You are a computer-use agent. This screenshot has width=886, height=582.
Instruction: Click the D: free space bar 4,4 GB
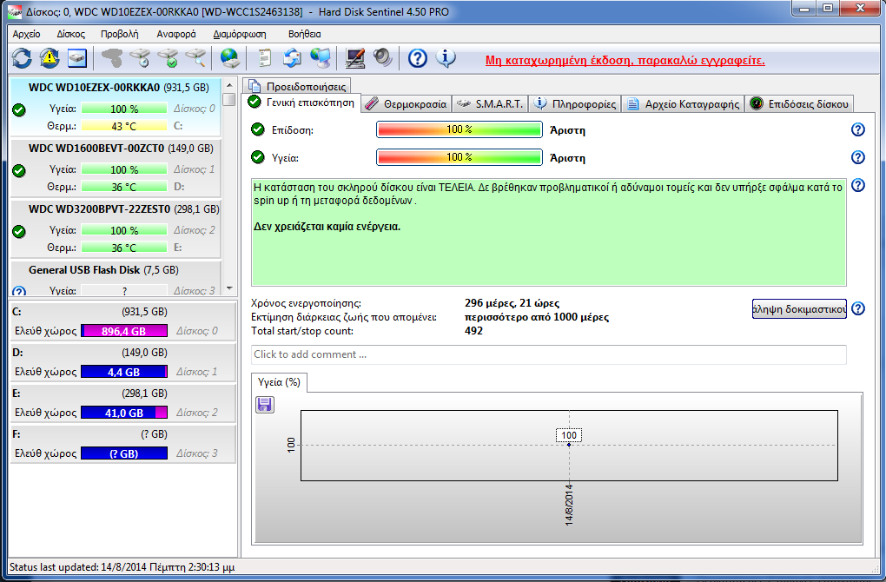click(123, 372)
